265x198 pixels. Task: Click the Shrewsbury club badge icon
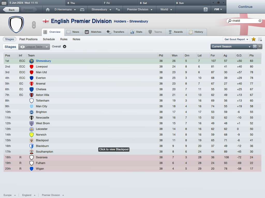(32, 61)
